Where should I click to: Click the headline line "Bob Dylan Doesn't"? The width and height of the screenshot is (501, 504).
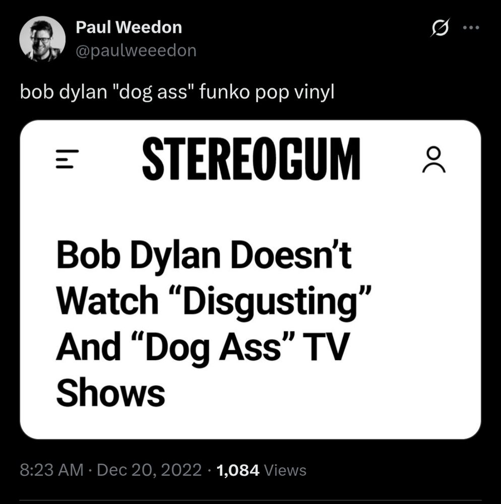(x=204, y=256)
